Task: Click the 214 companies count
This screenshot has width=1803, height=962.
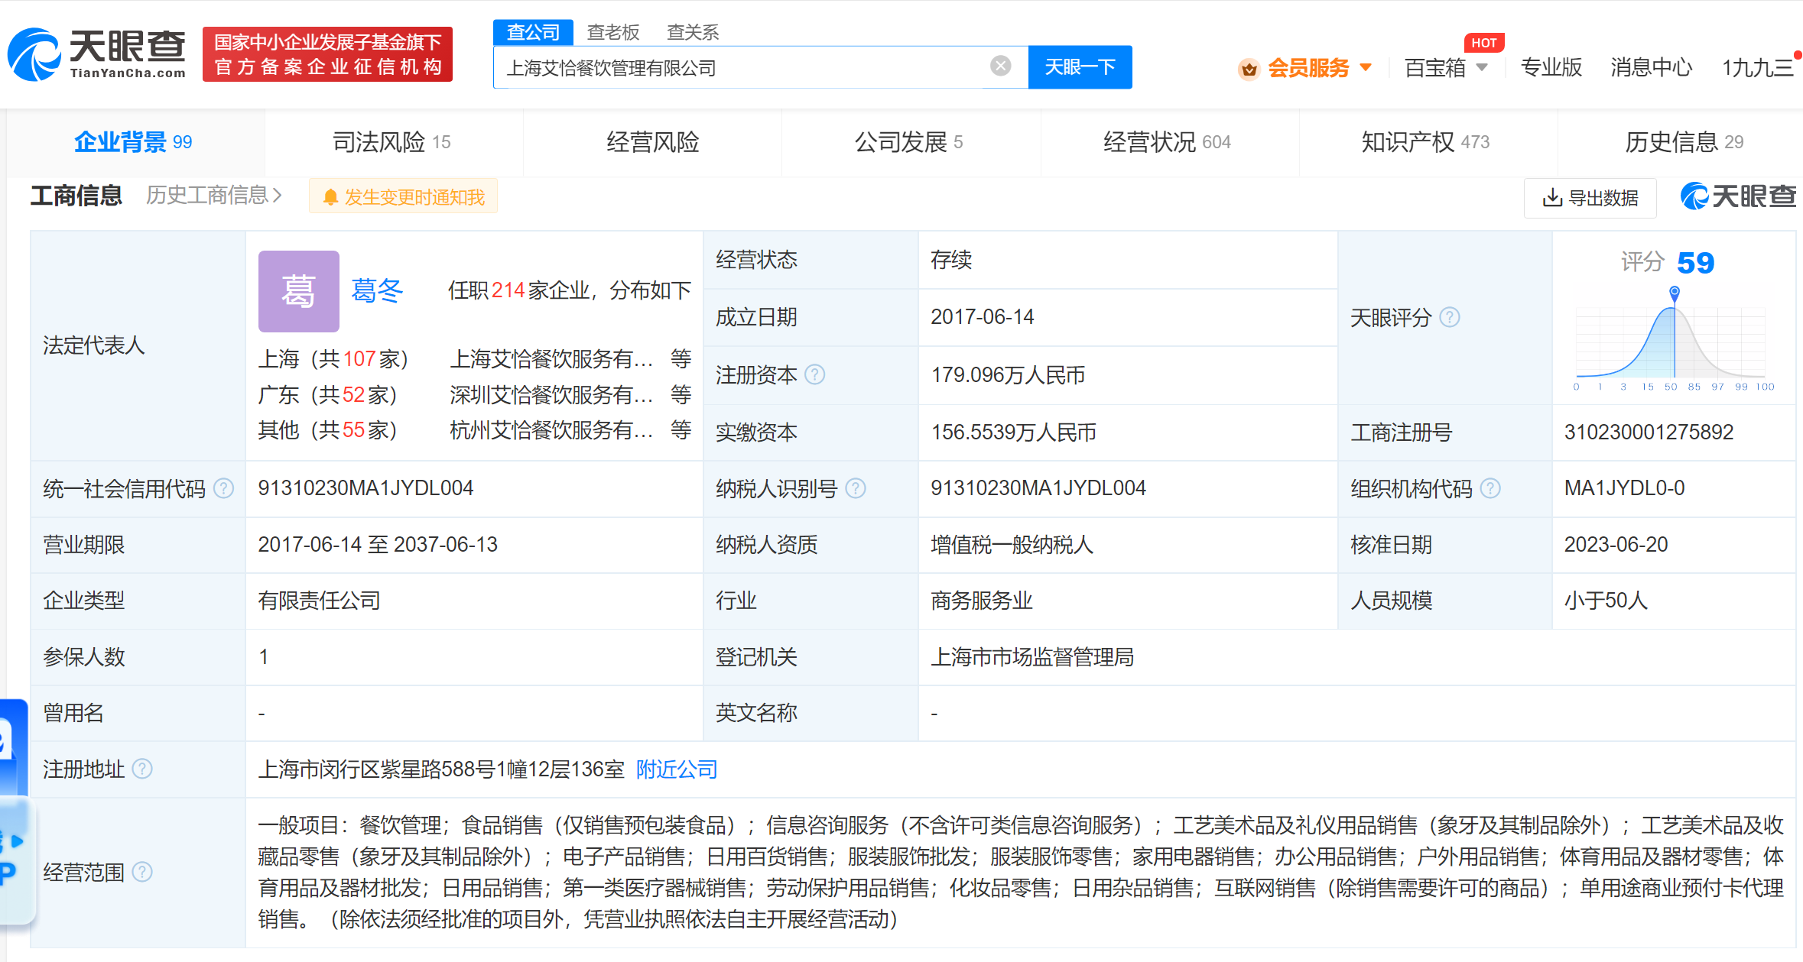Action: click(508, 290)
